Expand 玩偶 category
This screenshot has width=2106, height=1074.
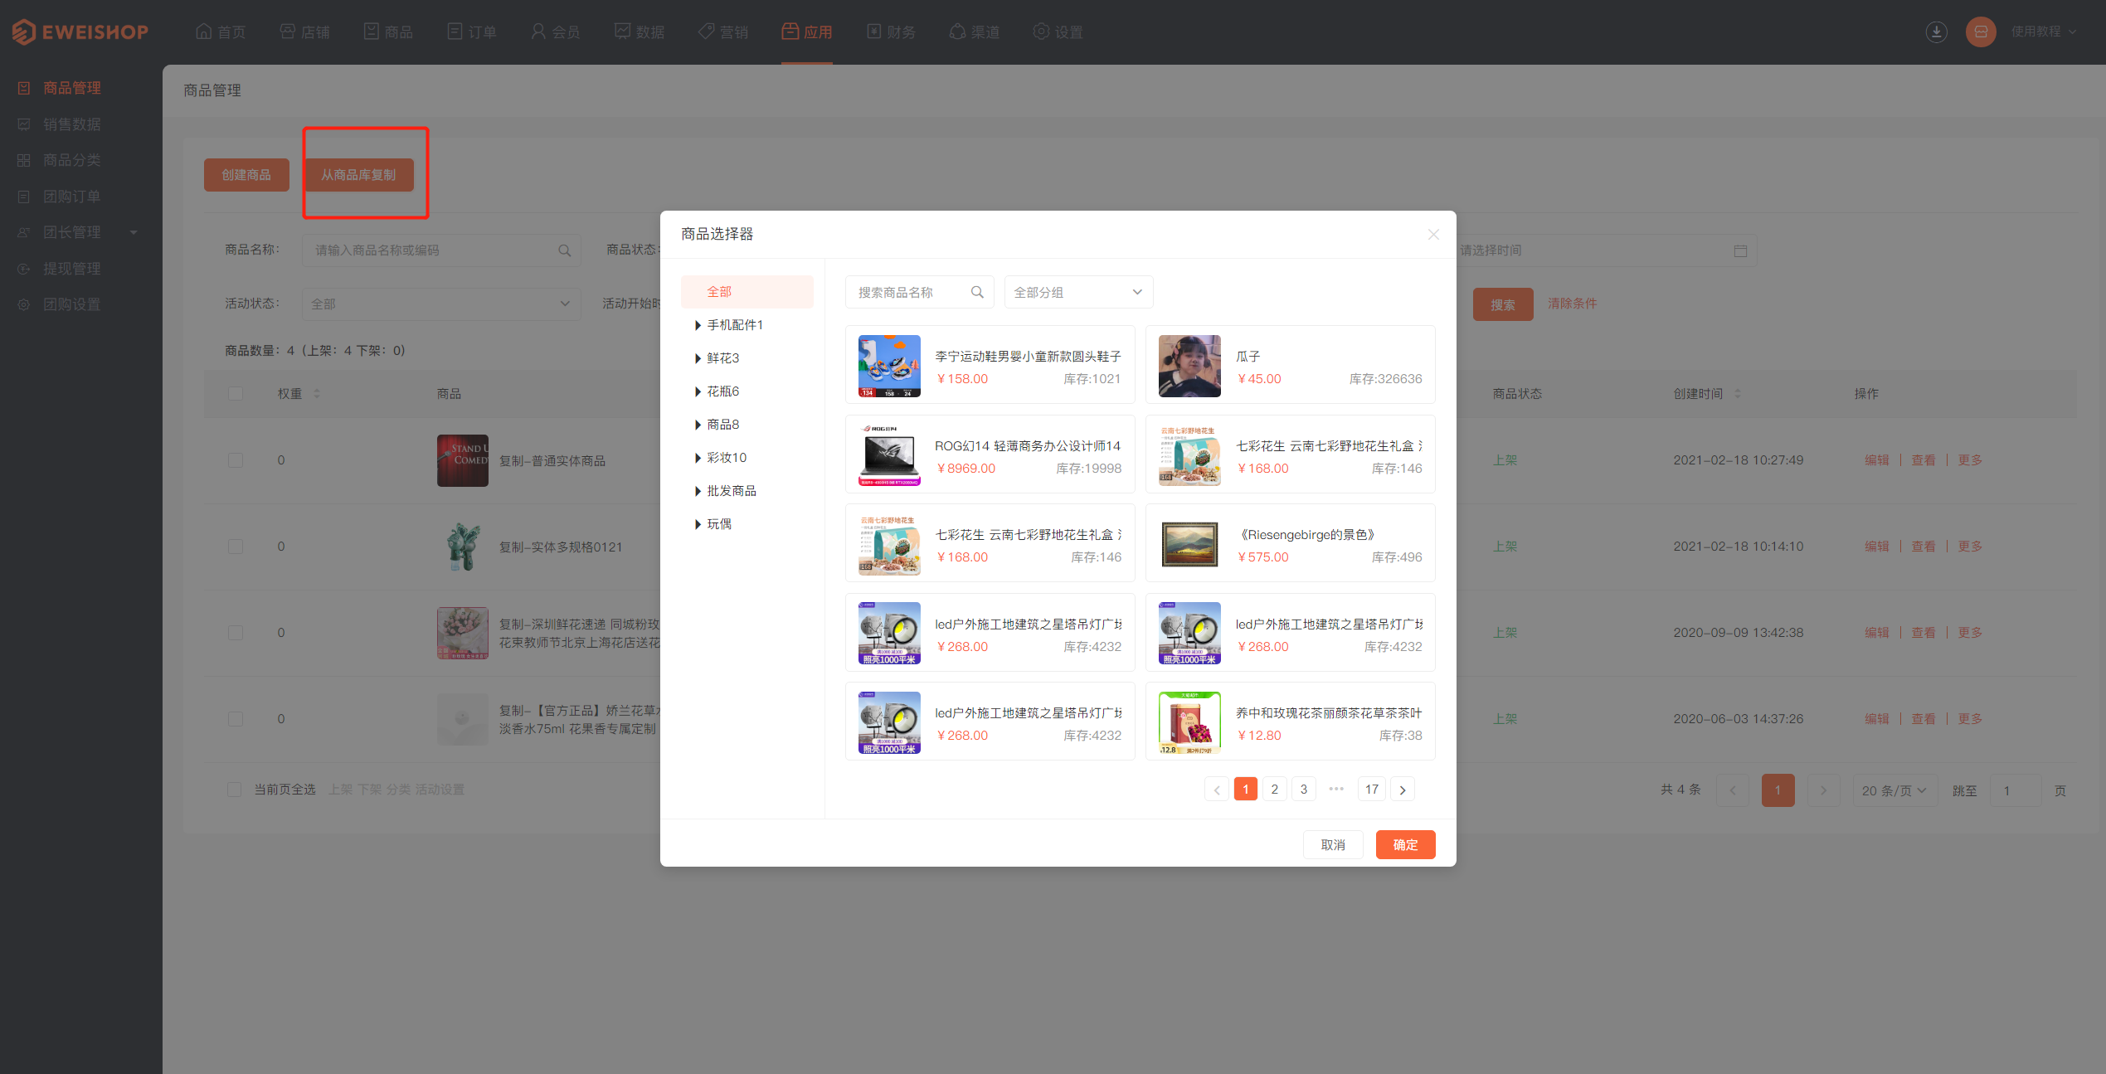tap(698, 524)
